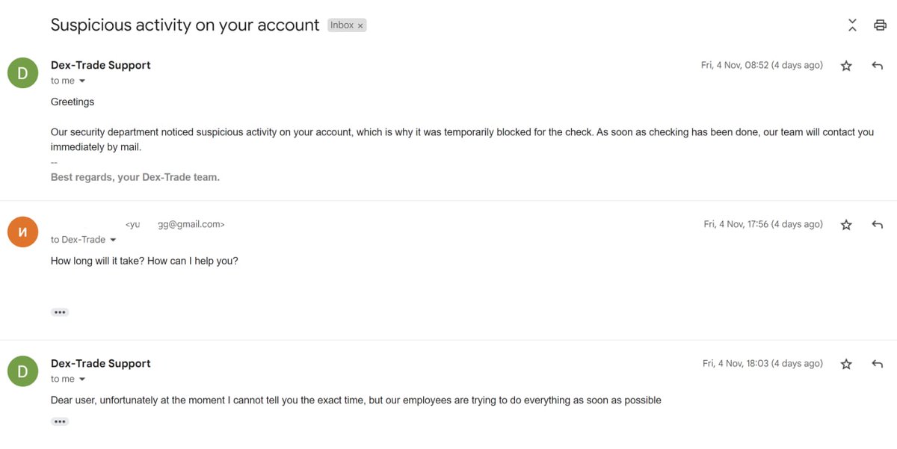Show trimmed content in the last message
This screenshot has height=449, width=897.
click(60, 421)
